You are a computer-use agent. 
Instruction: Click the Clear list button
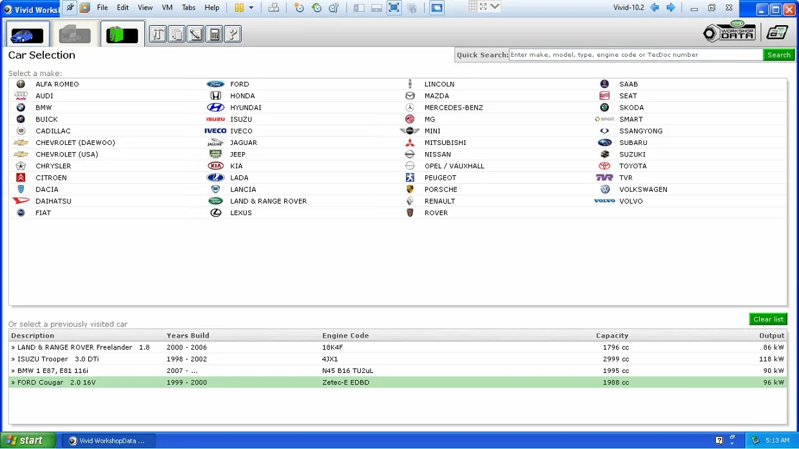[x=768, y=319]
